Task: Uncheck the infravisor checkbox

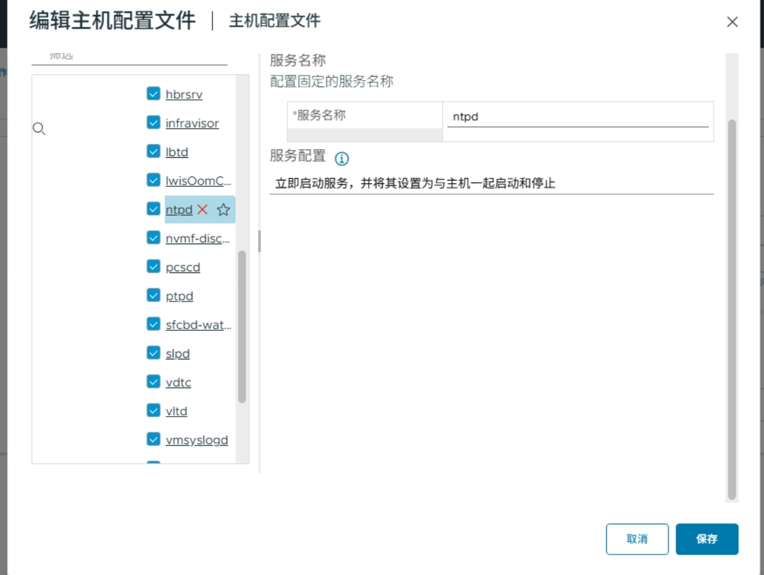Action: [153, 123]
